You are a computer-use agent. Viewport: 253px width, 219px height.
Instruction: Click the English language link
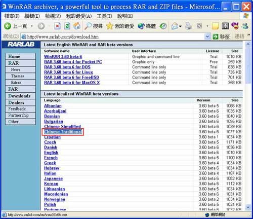[51, 153]
